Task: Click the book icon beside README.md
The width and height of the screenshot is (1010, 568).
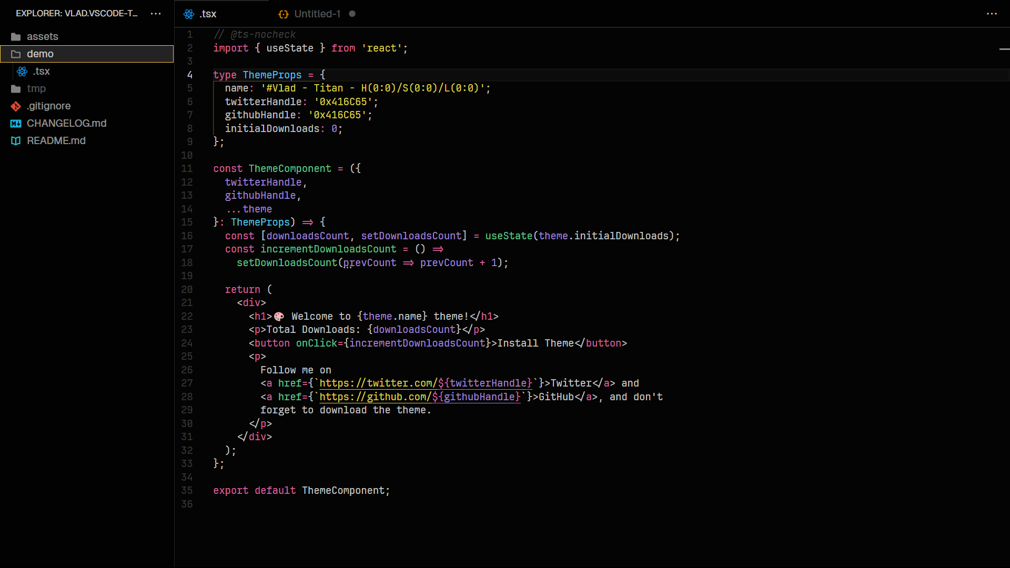Action: pyautogui.click(x=16, y=141)
